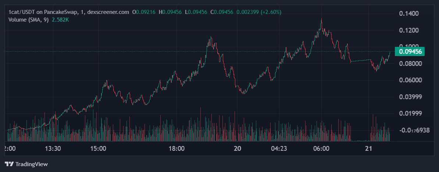Click the high value H0.09456

(x=170, y=12)
